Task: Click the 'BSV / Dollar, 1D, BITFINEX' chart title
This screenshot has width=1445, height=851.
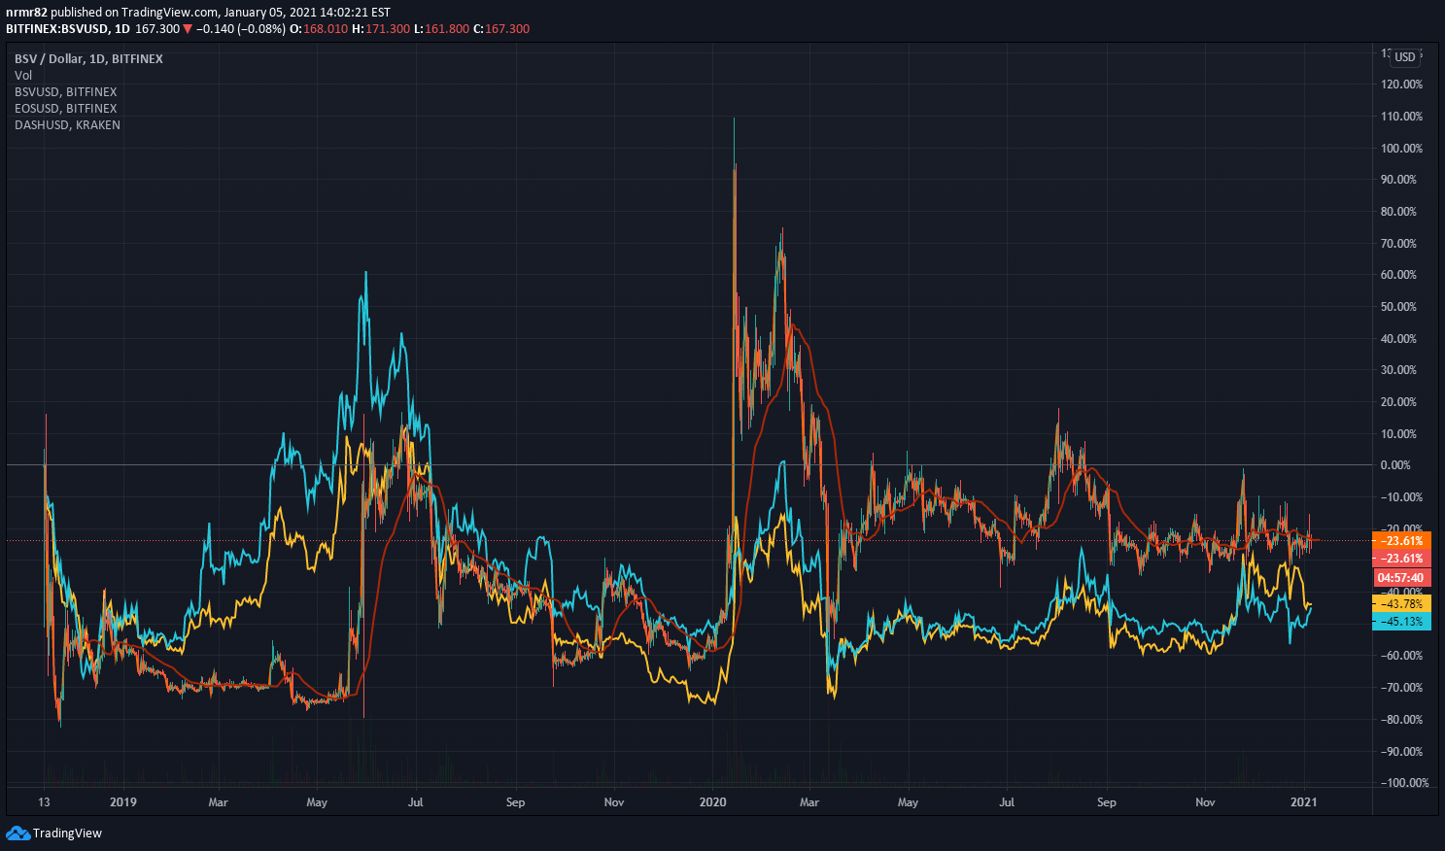Action: click(88, 59)
